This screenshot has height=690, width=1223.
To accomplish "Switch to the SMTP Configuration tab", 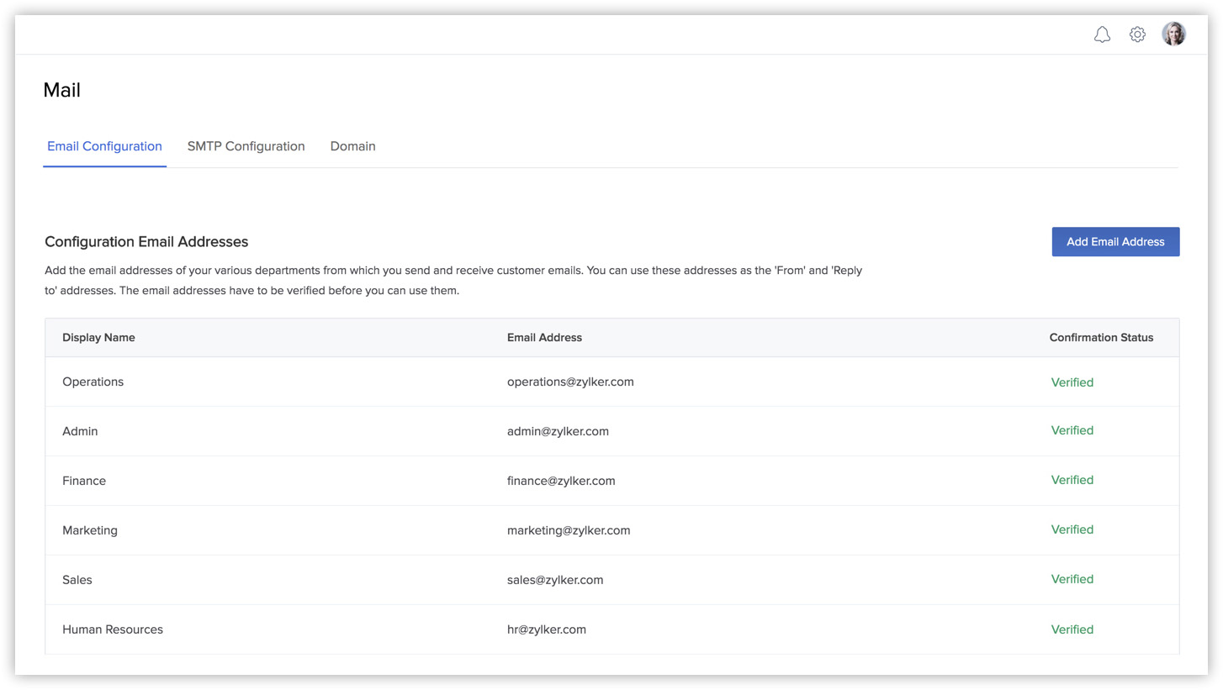I will 246,145.
